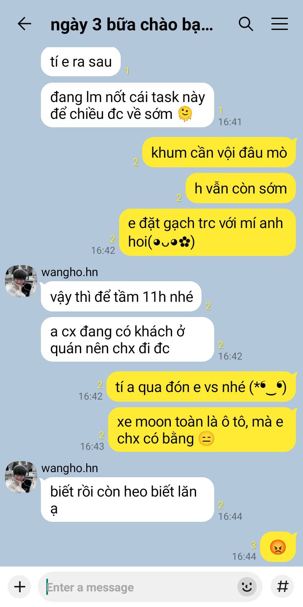303x607 pixels.
Task: Tap the hashtag icon
Action: (x=282, y=587)
